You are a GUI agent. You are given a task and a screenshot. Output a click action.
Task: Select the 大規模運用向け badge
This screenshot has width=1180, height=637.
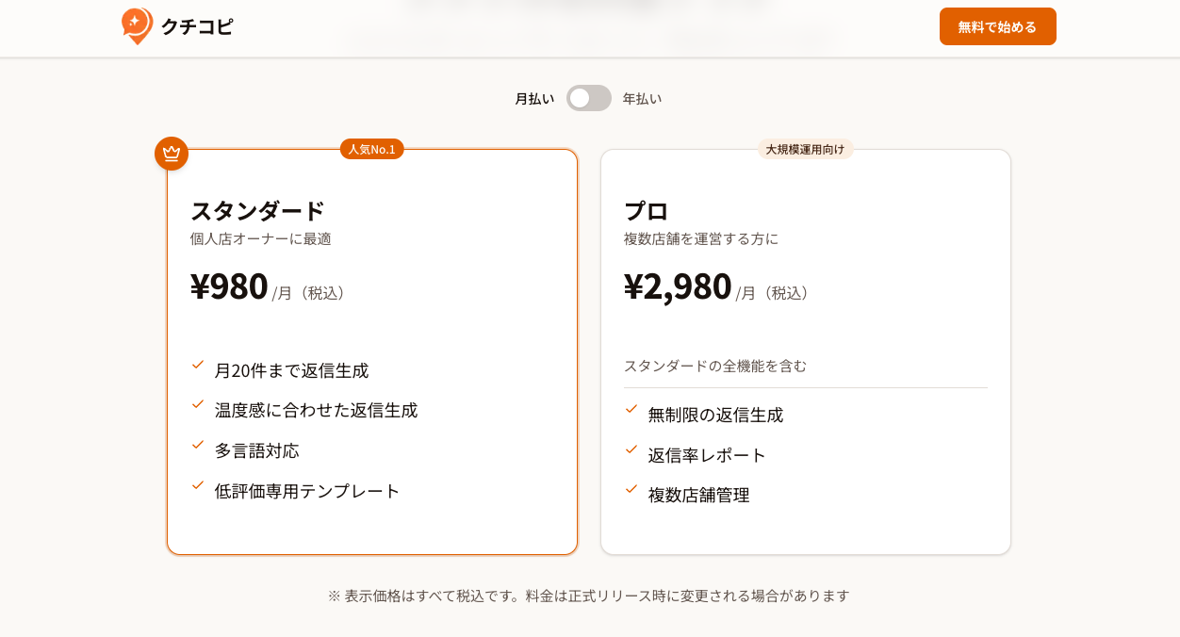pos(805,148)
